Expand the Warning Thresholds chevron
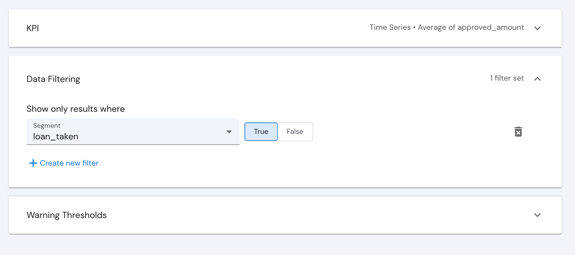 pos(537,215)
